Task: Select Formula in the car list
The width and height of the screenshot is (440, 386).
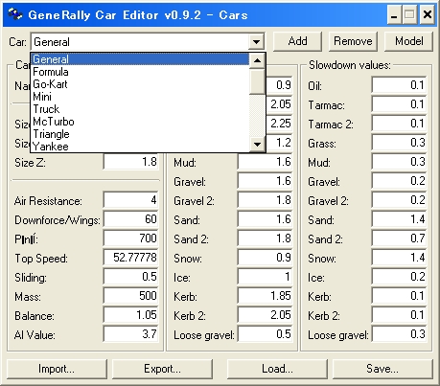Action: [x=140, y=72]
